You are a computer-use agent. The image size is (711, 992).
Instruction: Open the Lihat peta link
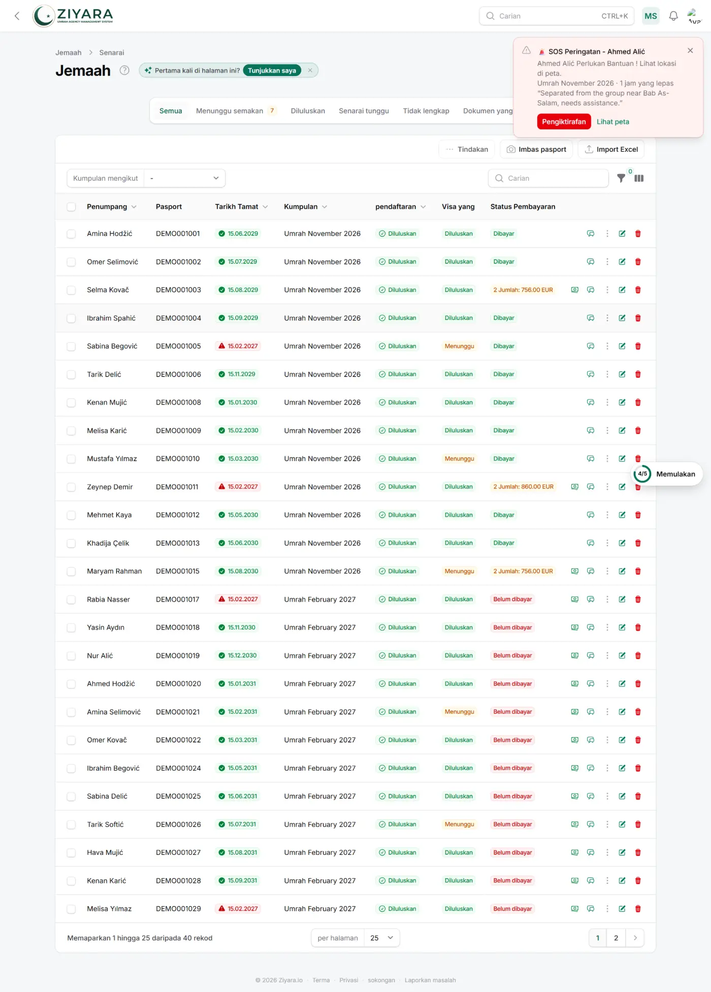(x=612, y=122)
